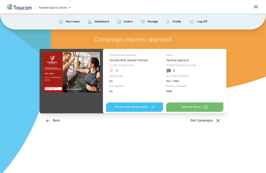Click the Tornado Sports postcard thumbnail

tap(71, 72)
